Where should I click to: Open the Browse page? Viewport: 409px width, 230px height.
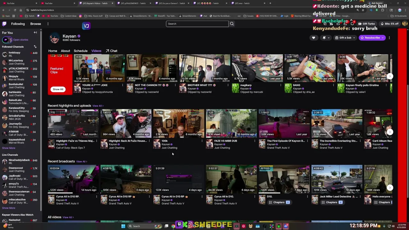[x=35, y=24]
